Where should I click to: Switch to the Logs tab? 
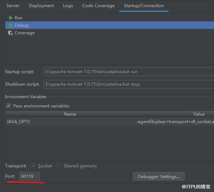click(68, 6)
